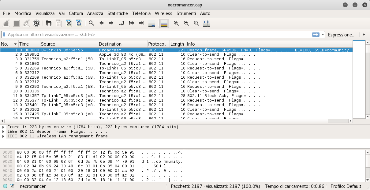Click the Espressione... button
Viewport: 370px width, 190px height.
[342, 35]
